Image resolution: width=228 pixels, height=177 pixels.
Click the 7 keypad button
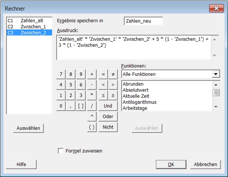tap(61, 74)
